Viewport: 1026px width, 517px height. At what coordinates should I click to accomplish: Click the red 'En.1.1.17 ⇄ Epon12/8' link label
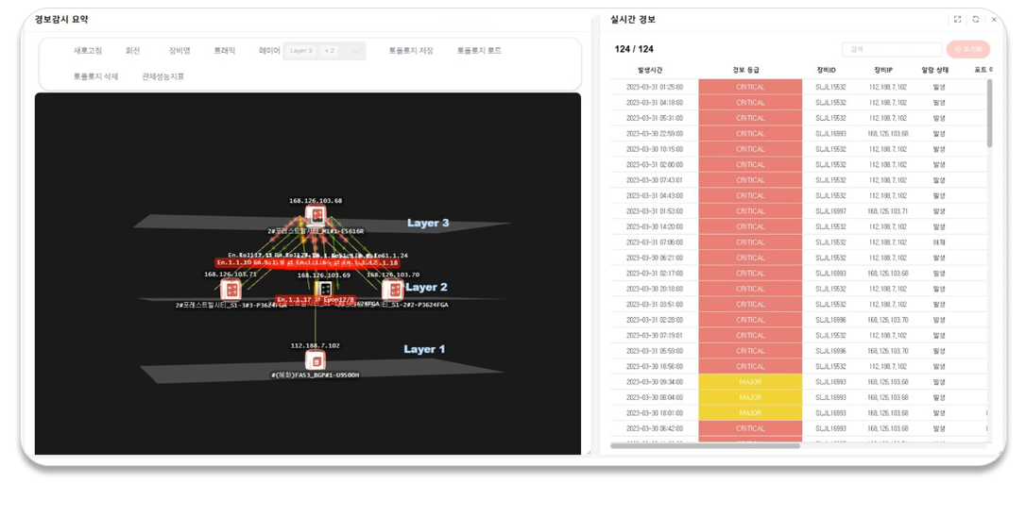point(316,300)
